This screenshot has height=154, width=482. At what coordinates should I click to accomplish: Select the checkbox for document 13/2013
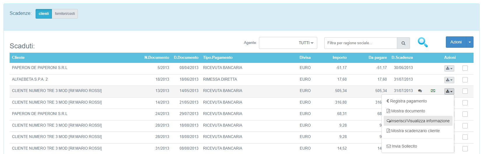(x=465, y=91)
